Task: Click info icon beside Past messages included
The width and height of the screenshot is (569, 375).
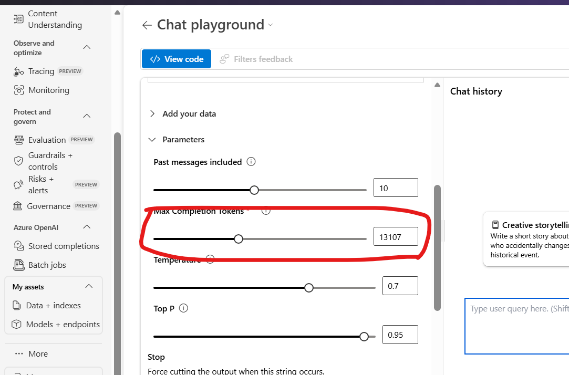Action: click(x=251, y=161)
